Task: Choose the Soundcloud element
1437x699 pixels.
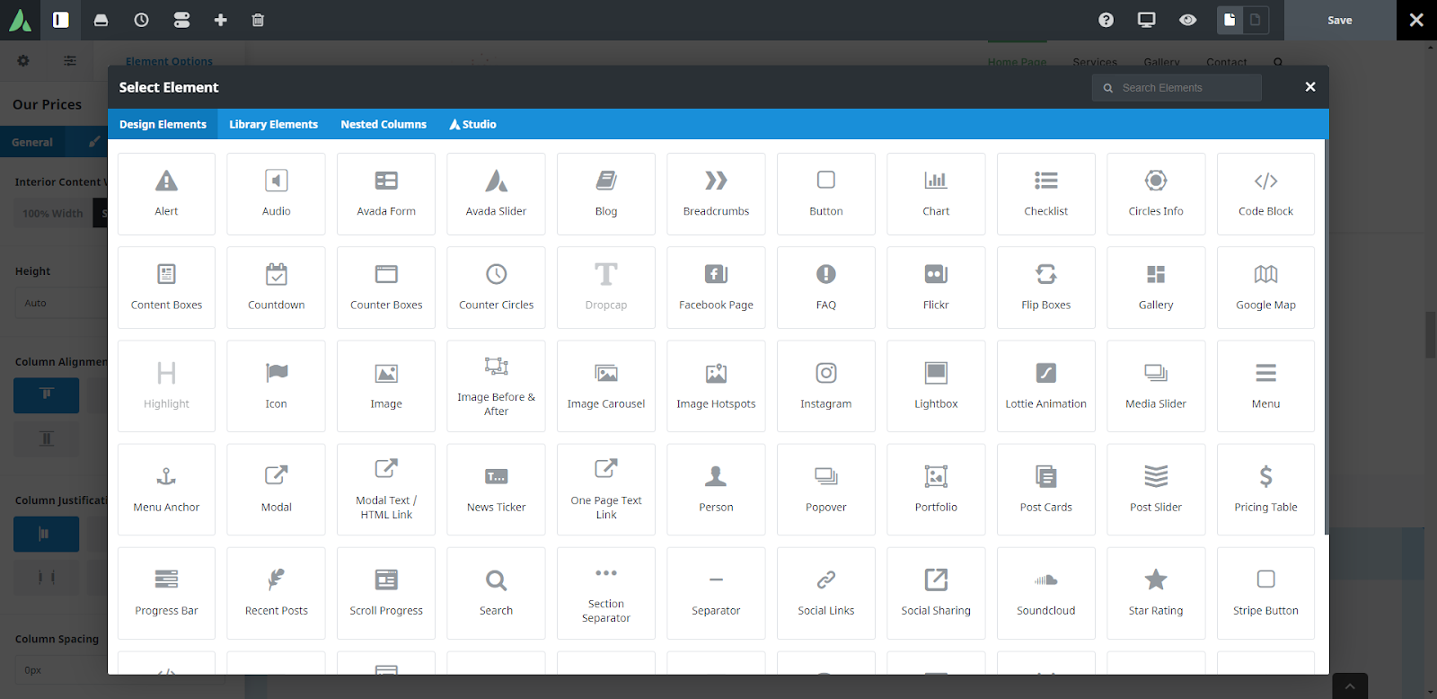Action: (x=1046, y=593)
